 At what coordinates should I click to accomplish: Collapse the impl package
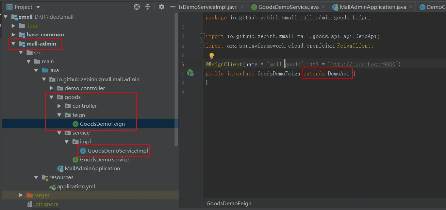tap(67, 142)
